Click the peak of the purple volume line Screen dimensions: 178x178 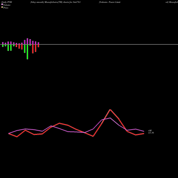[110, 118]
